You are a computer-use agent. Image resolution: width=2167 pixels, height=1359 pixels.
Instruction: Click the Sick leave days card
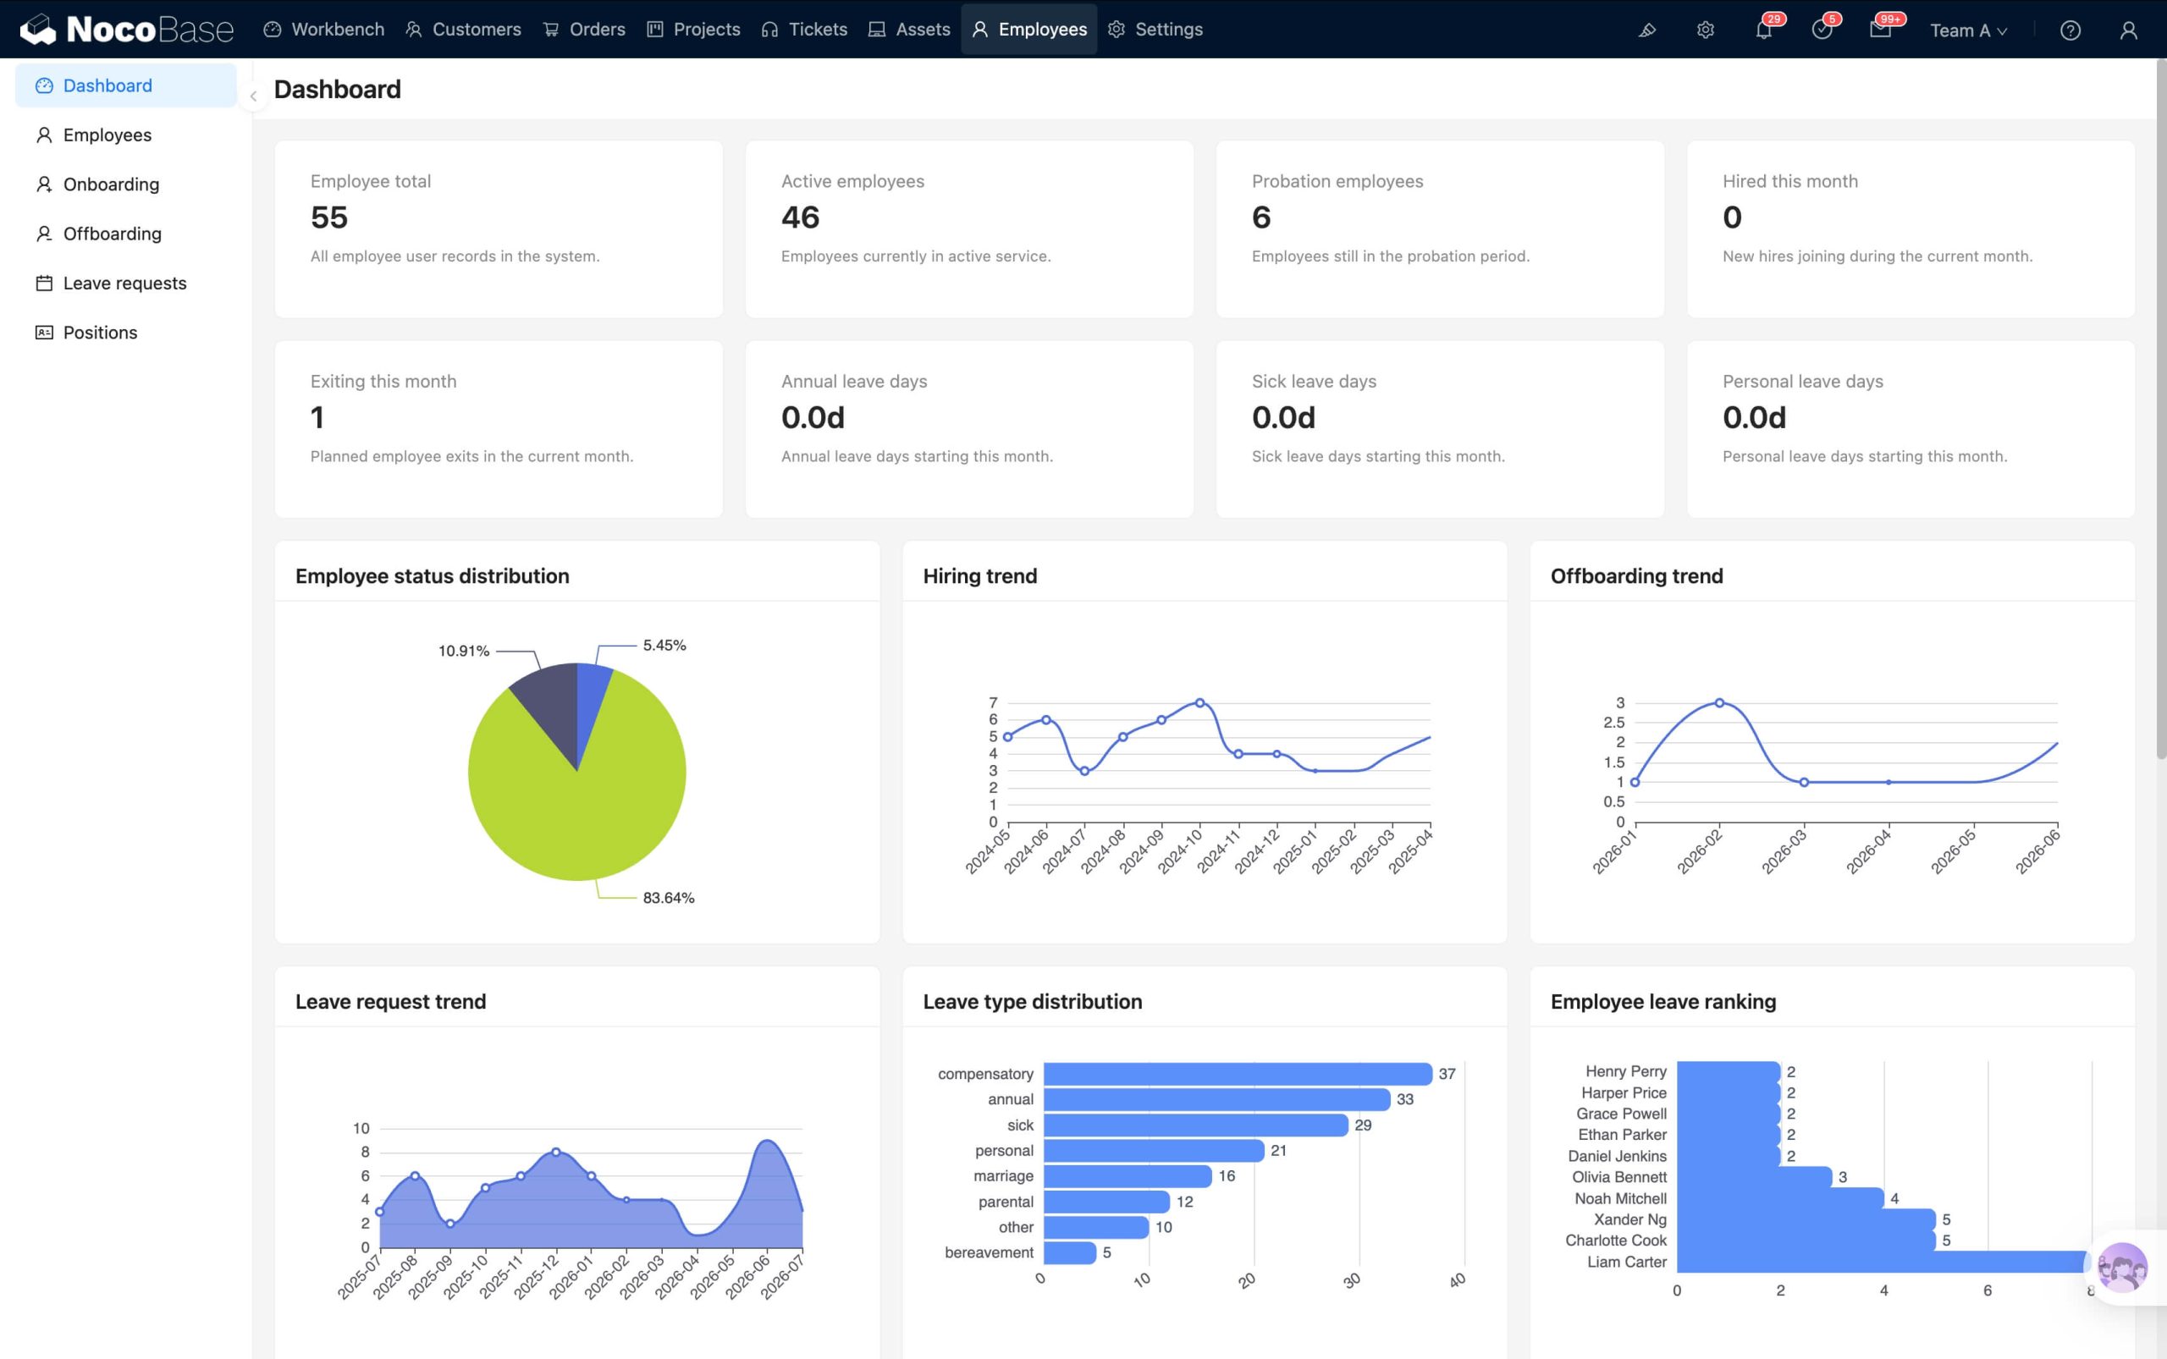(1440, 429)
